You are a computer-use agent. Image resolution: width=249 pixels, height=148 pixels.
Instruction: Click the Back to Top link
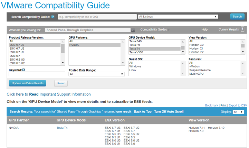pos(143,112)
